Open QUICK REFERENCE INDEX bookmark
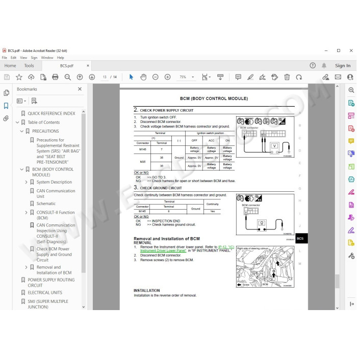 tap(51, 114)
